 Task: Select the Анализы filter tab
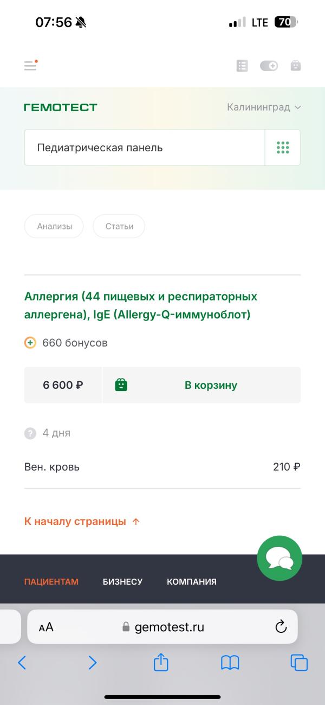tap(54, 226)
